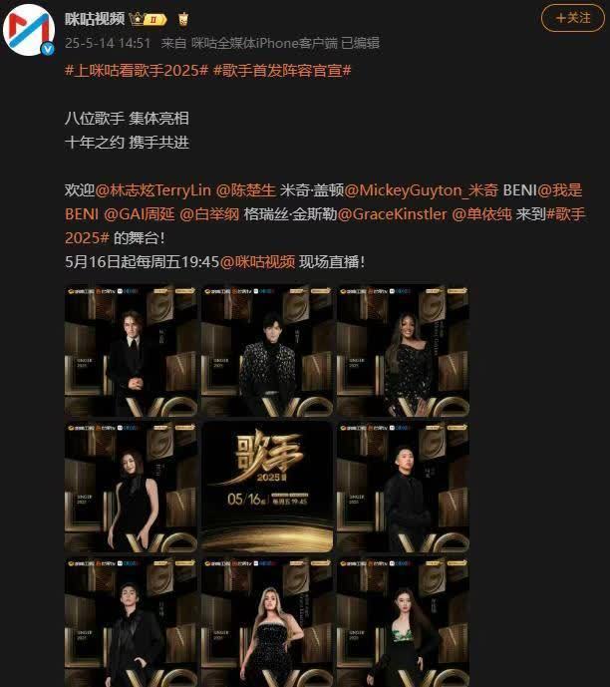610x687 pixels.
Task: Click the bubble tea badge icon
Action: pos(183,19)
